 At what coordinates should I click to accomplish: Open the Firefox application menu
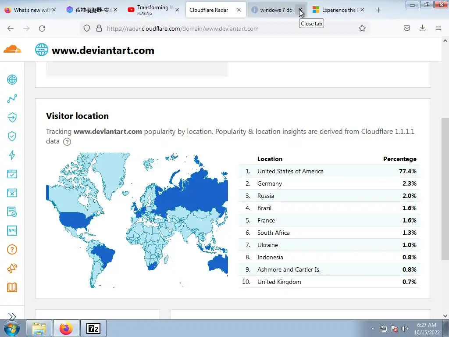pos(438,28)
